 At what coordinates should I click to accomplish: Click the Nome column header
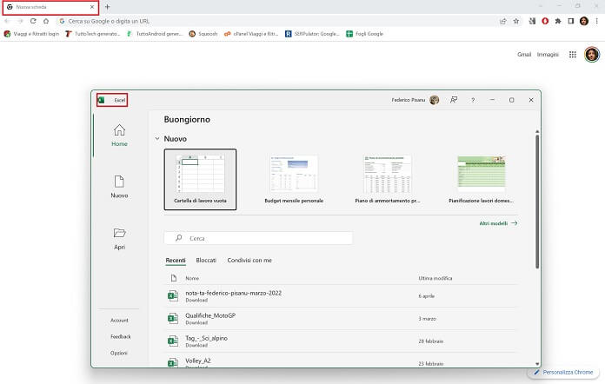192,278
